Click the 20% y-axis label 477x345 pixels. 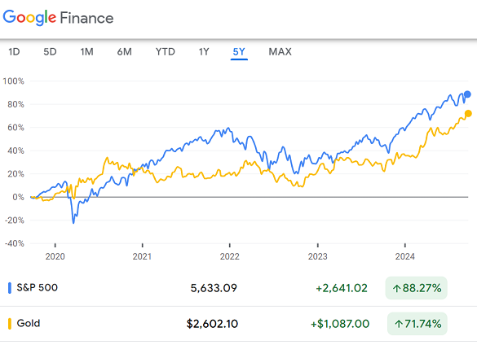click(x=15, y=174)
